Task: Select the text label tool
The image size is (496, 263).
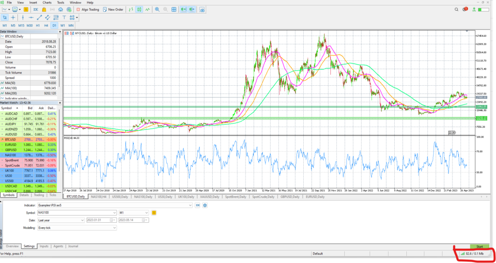Action: click(x=64, y=17)
